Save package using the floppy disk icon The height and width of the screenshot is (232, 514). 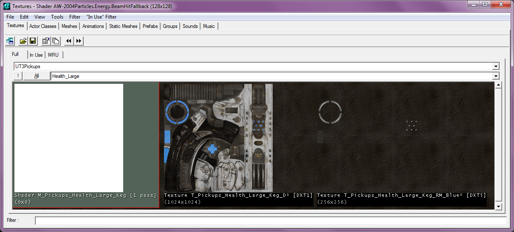32,41
